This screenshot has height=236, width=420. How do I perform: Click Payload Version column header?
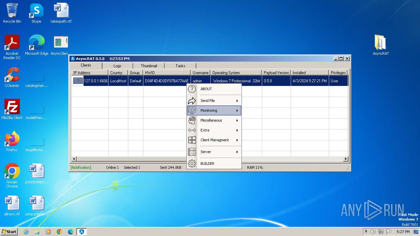(x=276, y=72)
